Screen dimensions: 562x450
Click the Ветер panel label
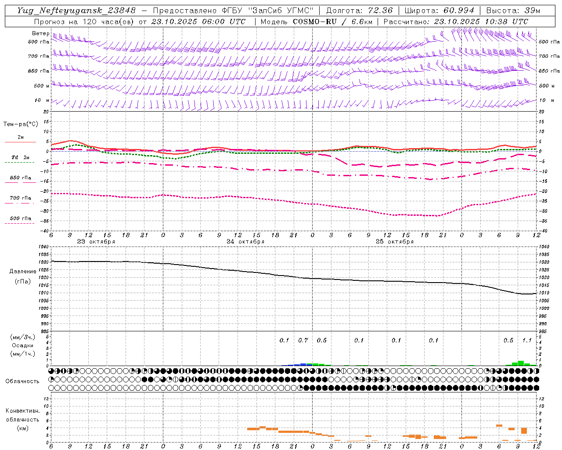click(40, 33)
